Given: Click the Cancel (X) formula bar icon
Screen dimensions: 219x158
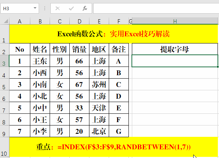Looking at the screenshot, I should (58, 8).
